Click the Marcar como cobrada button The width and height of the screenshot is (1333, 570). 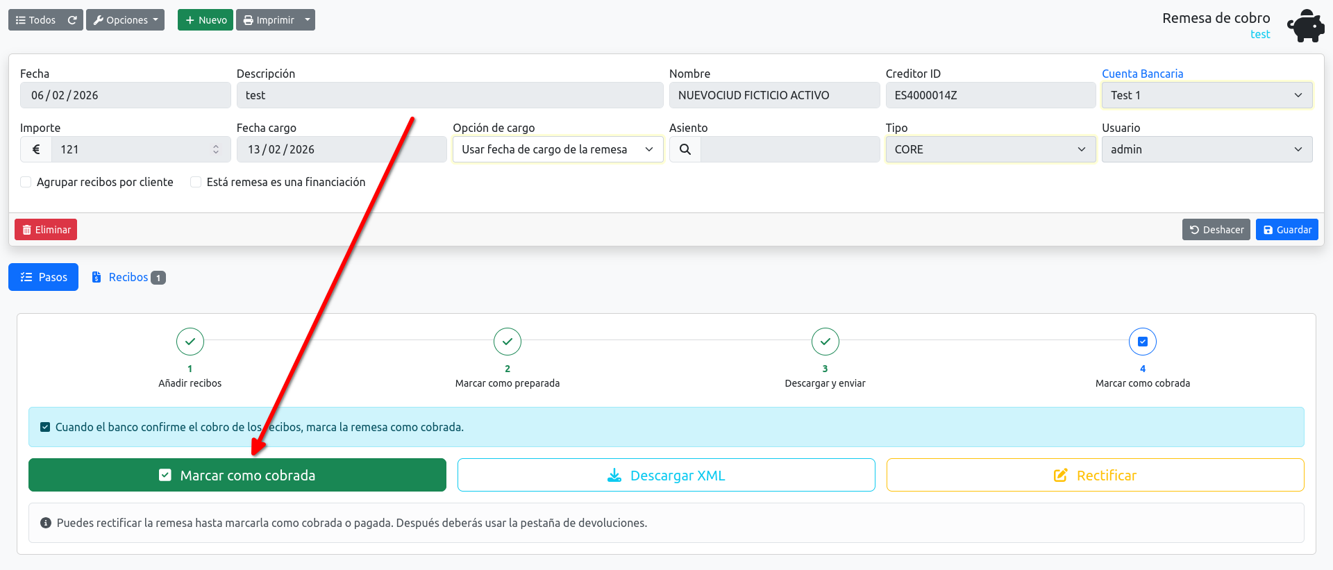click(237, 475)
